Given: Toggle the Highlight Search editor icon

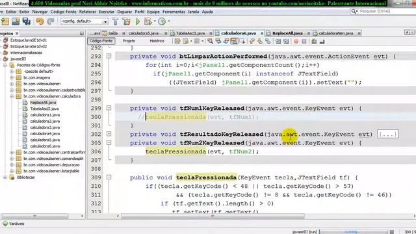Looking at the screenshot, I should (x=234, y=41).
